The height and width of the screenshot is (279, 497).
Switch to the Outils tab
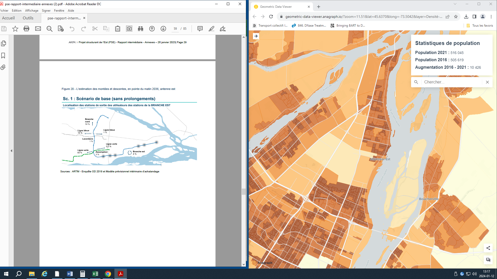[28, 18]
